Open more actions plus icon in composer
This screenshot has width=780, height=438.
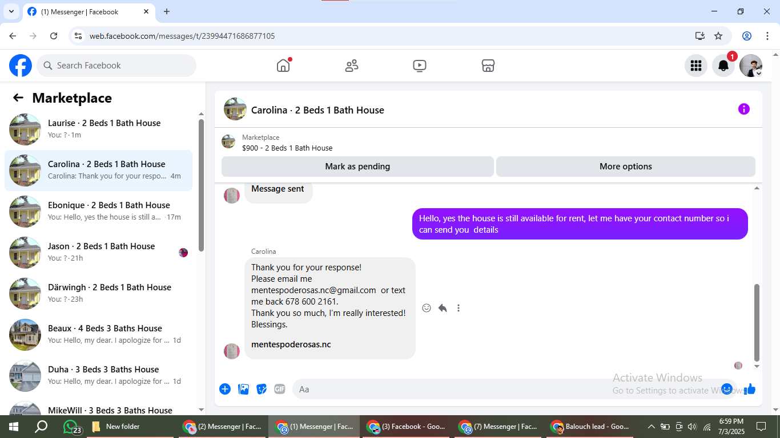click(225, 389)
